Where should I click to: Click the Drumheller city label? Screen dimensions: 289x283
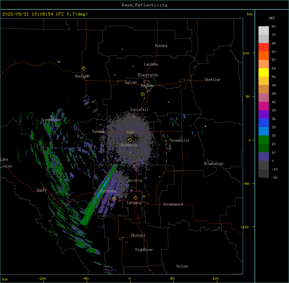pyautogui.click(x=214, y=164)
